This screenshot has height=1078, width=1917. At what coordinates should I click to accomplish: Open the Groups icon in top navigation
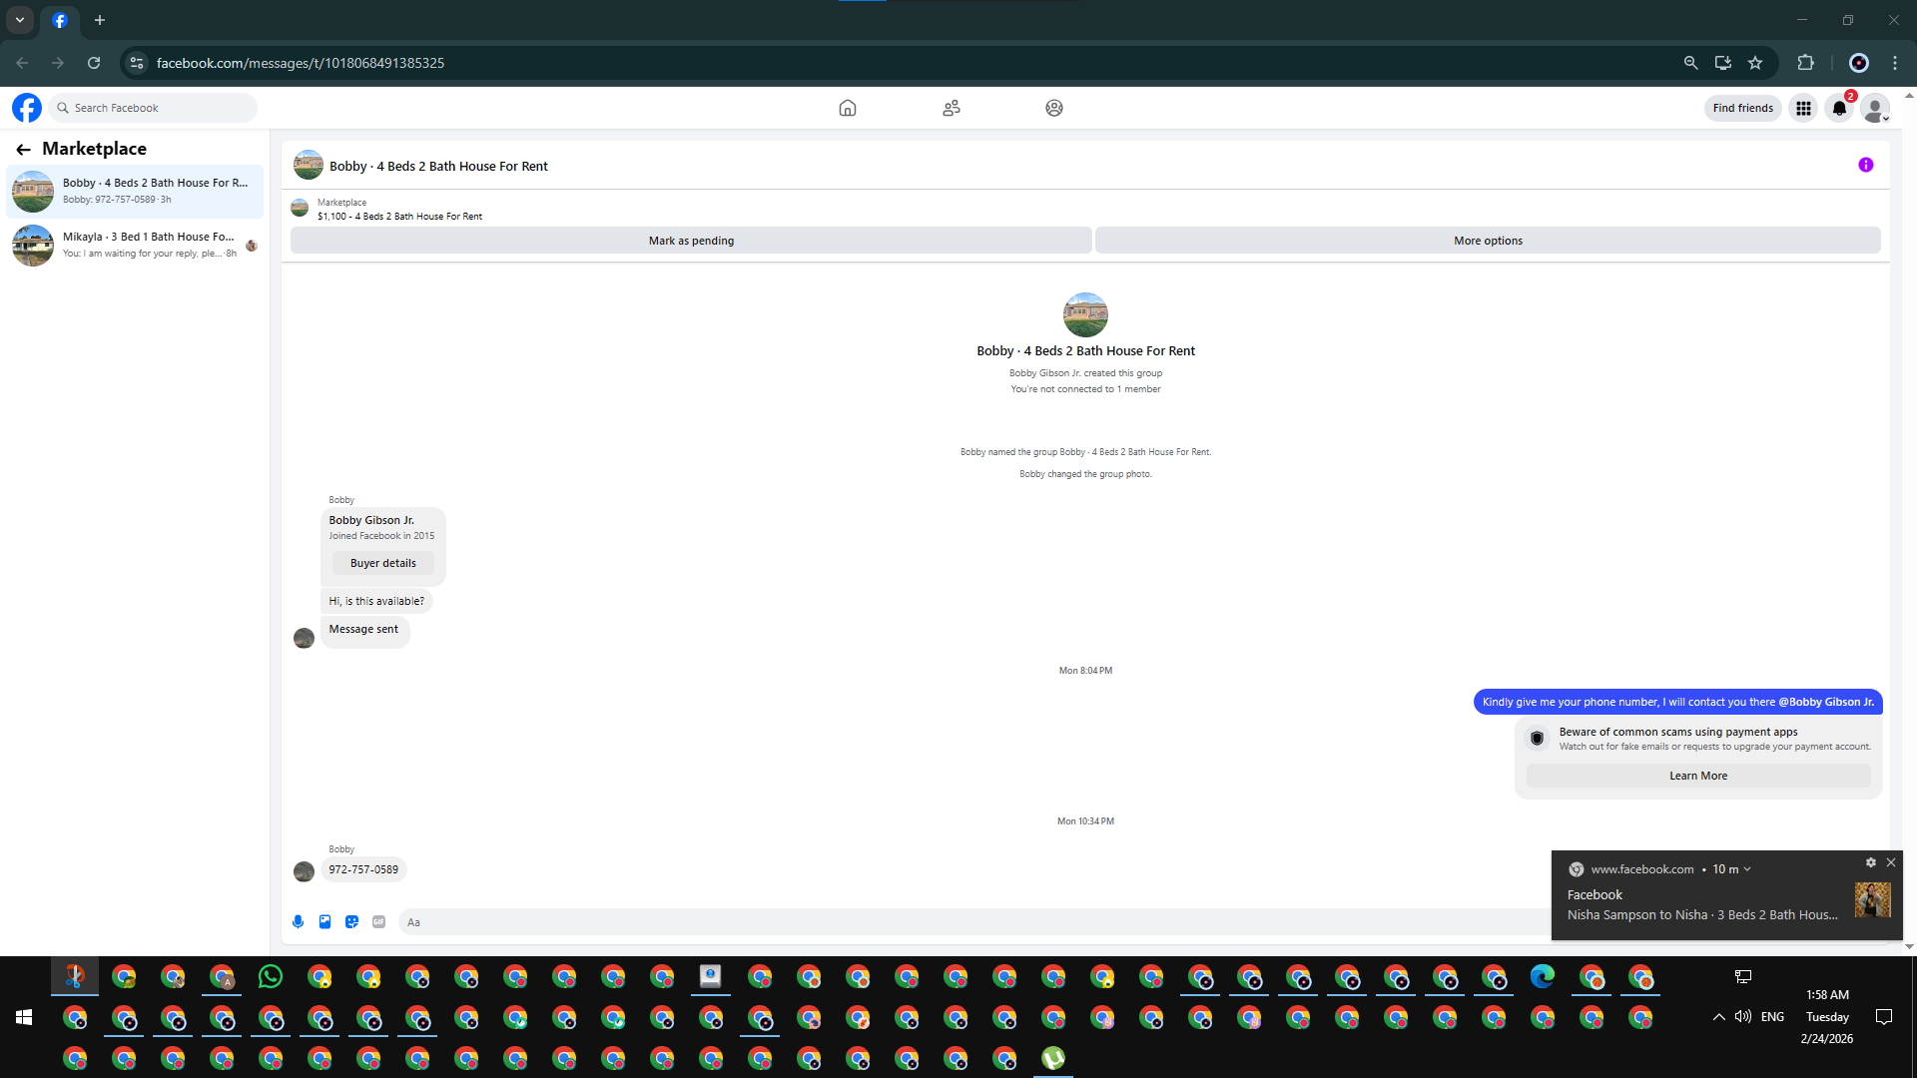1053,108
